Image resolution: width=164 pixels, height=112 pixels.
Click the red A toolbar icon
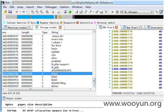(x=65, y=12)
